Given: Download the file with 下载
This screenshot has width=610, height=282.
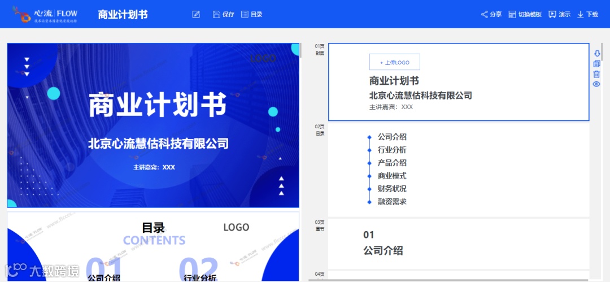Looking at the screenshot, I should tap(587, 15).
